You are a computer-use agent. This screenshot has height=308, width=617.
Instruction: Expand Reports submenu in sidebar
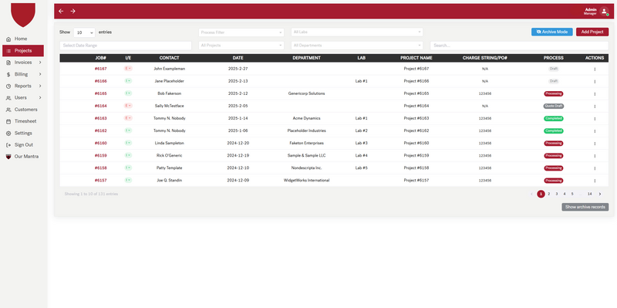pos(24,86)
